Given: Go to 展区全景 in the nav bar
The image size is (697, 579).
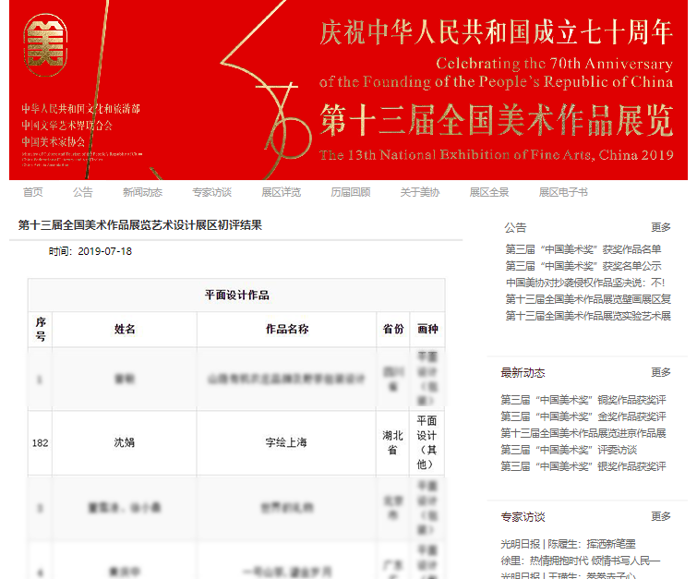Looking at the screenshot, I should click(489, 192).
